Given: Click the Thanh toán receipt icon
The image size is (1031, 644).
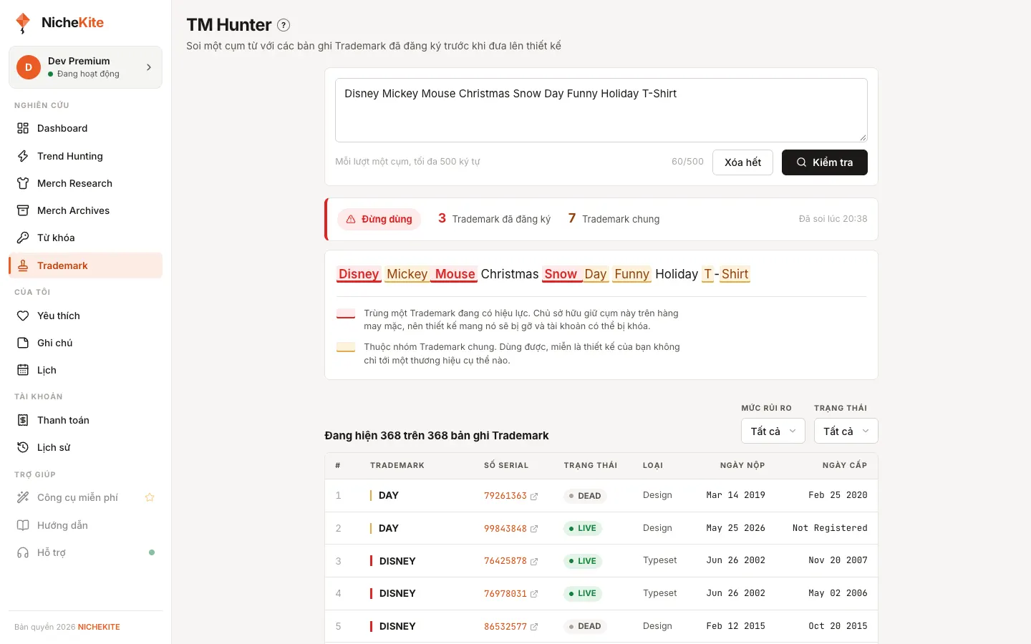Looking at the screenshot, I should coord(23,420).
